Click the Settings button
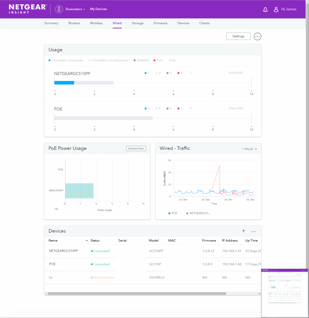 (238, 36)
